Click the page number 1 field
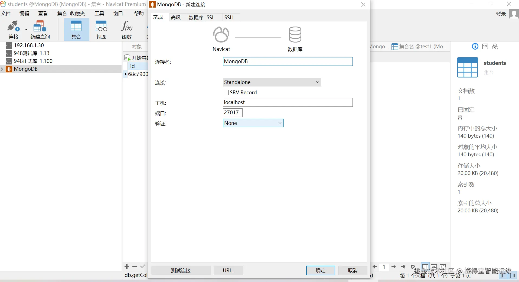Screen dimensions: 519x282 (x=384, y=267)
